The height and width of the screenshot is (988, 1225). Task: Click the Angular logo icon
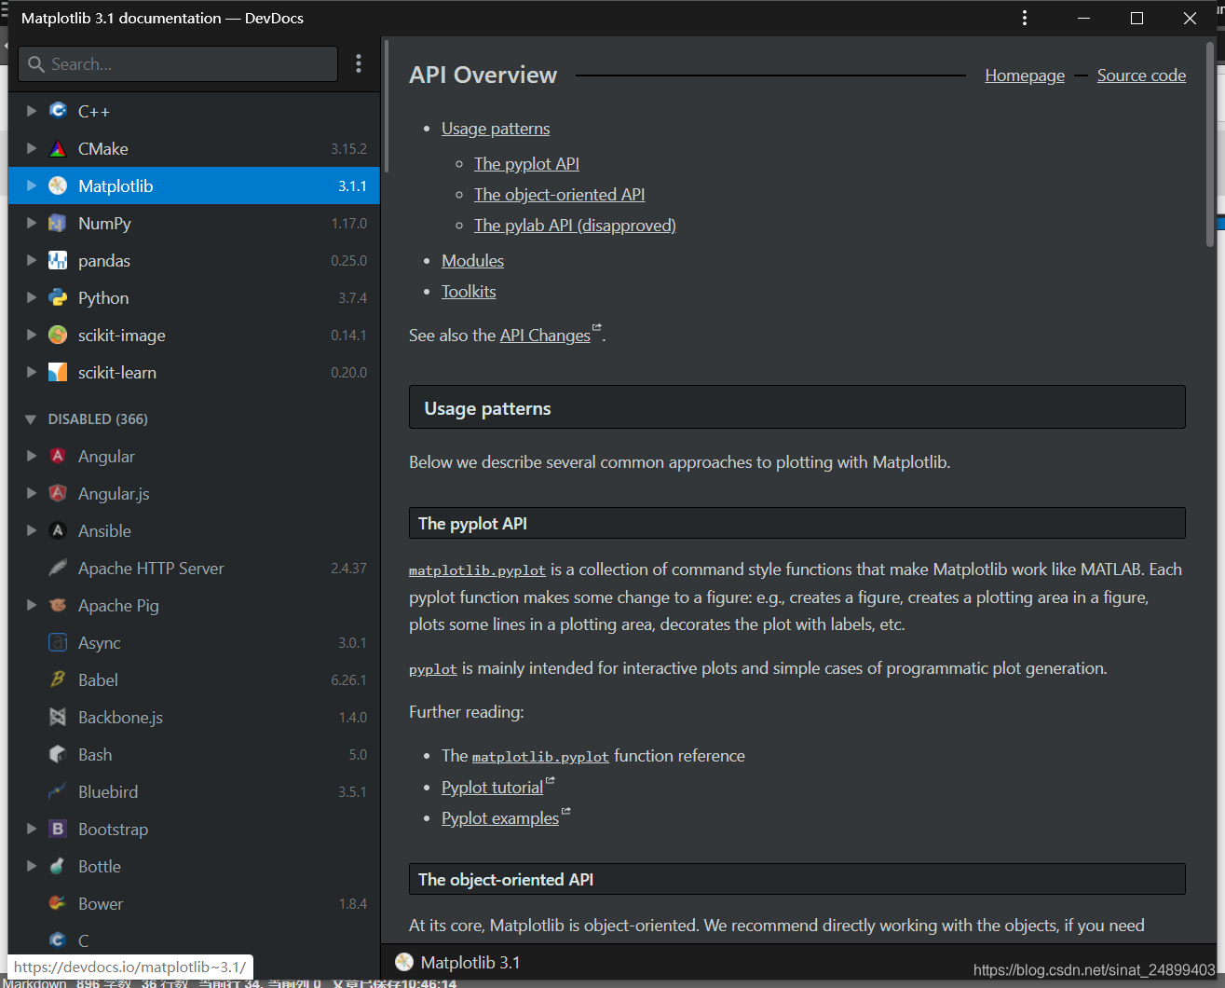click(58, 456)
